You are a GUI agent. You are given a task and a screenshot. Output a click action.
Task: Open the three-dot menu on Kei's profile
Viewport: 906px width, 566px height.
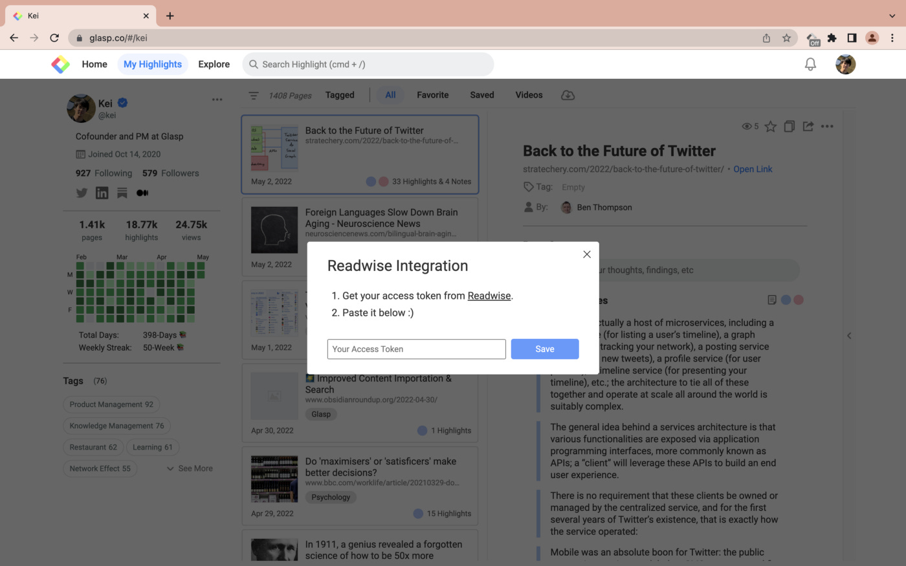217,99
